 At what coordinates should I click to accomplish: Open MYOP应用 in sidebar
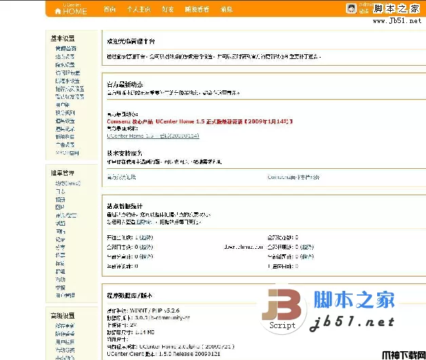point(67,153)
